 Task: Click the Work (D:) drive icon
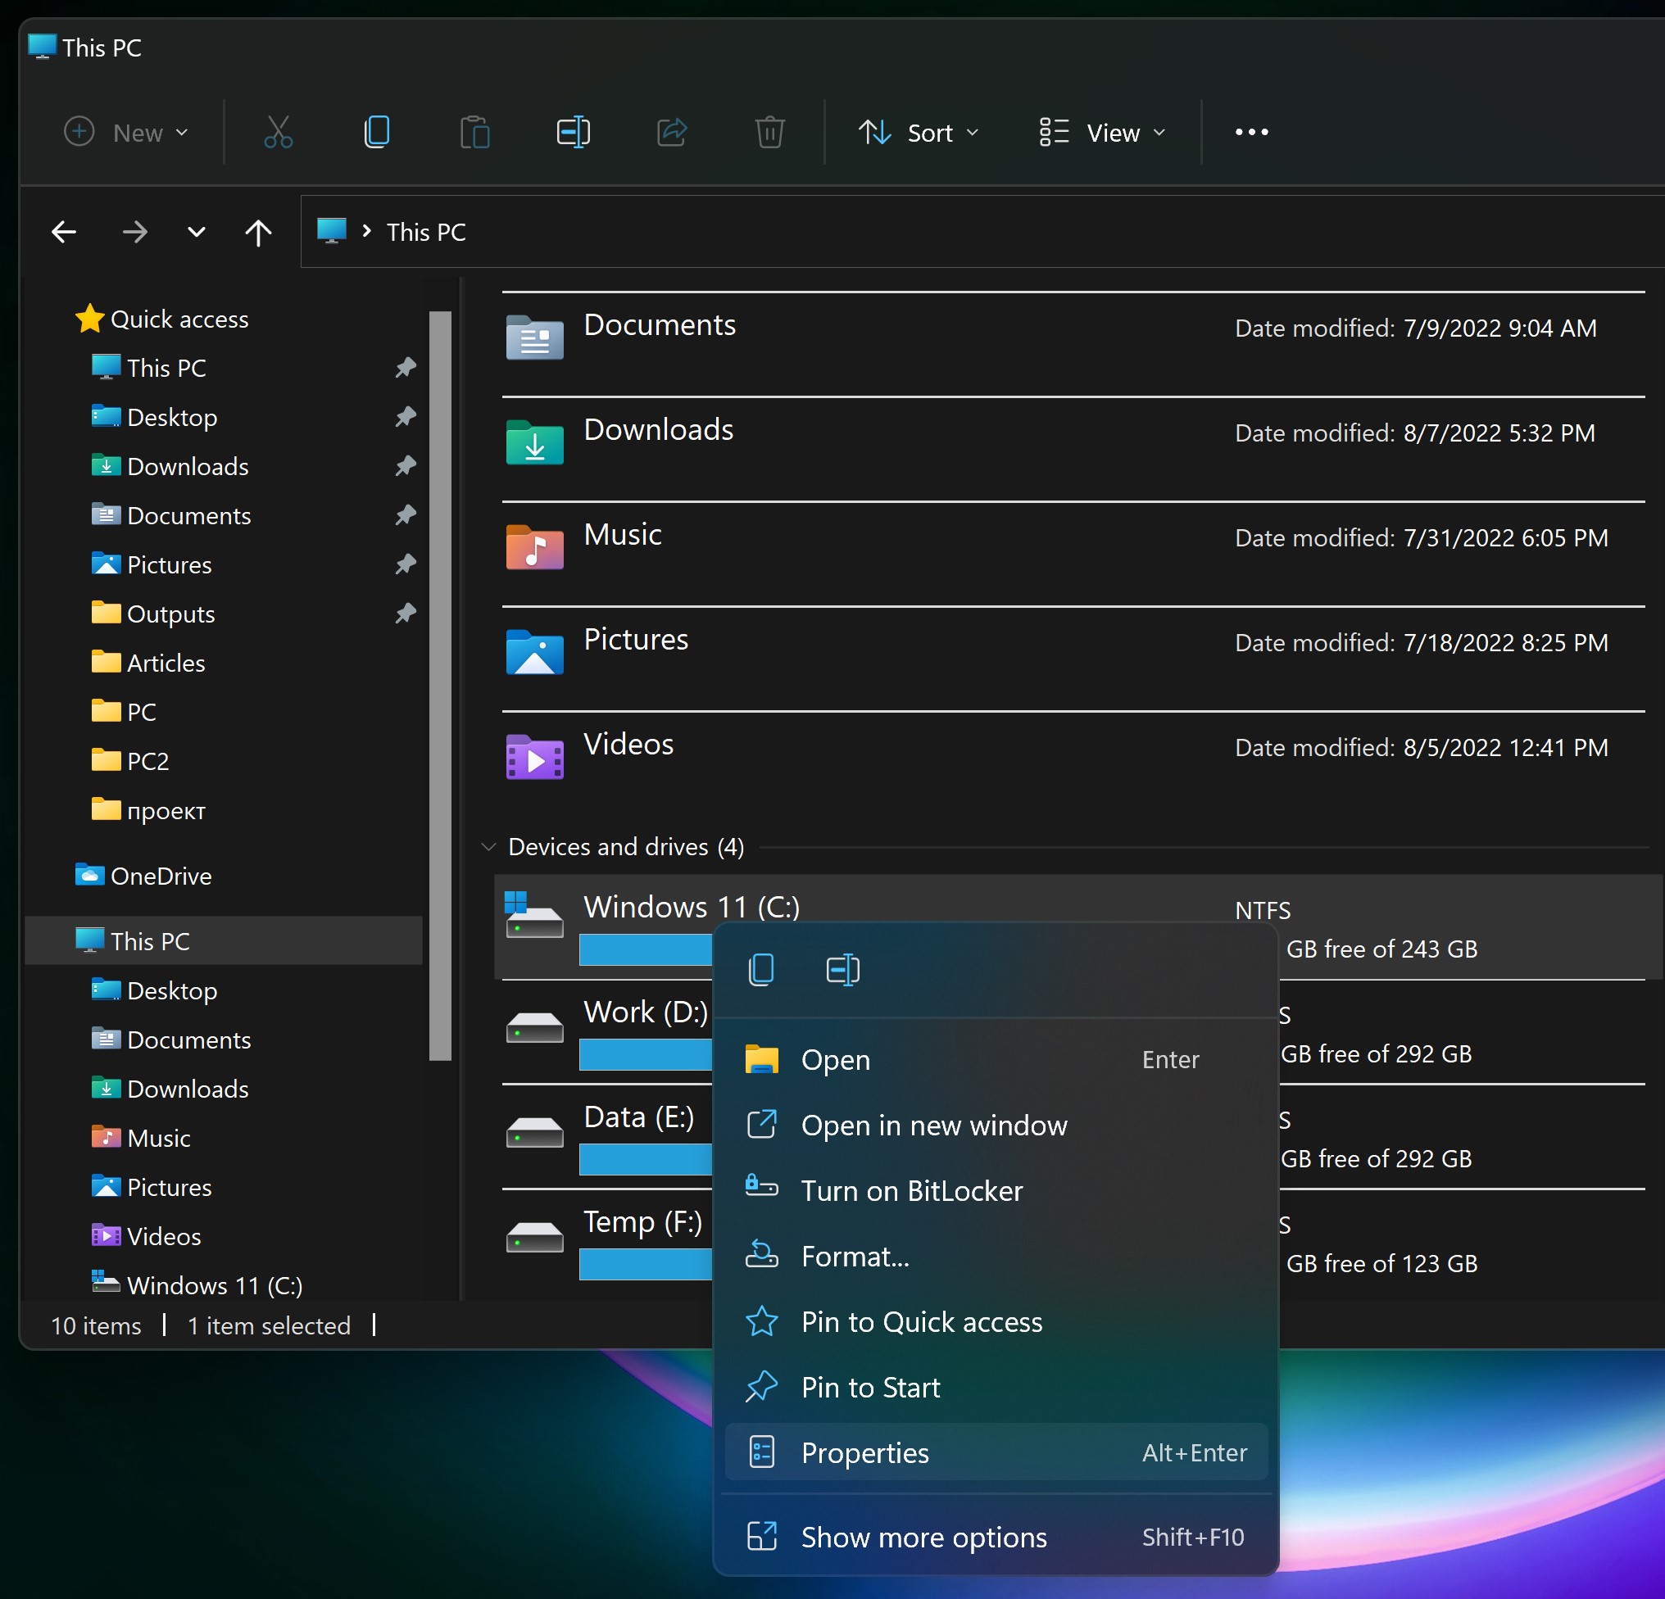tap(534, 1027)
